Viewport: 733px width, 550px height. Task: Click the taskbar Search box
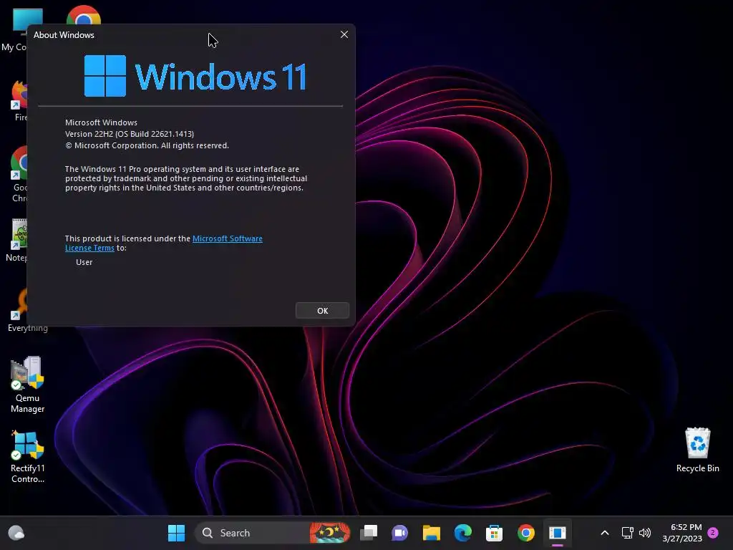[x=273, y=533]
